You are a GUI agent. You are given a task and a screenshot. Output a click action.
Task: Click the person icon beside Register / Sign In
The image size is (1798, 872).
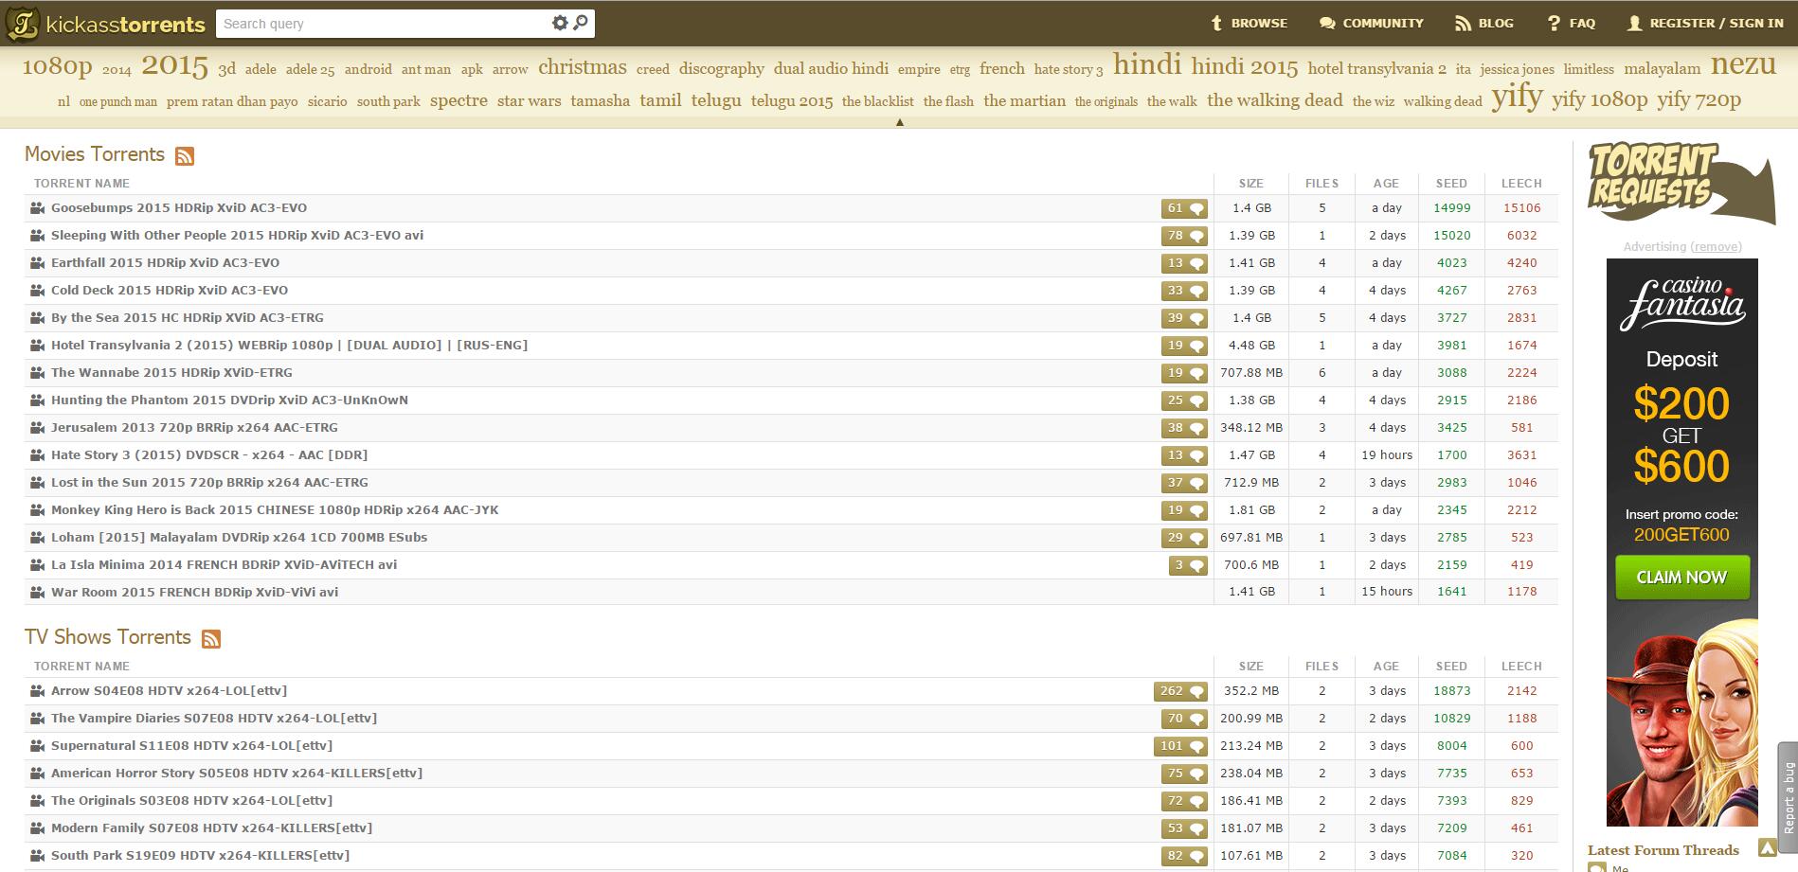(x=1633, y=22)
